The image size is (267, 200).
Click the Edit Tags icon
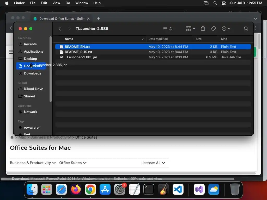click(213, 29)
